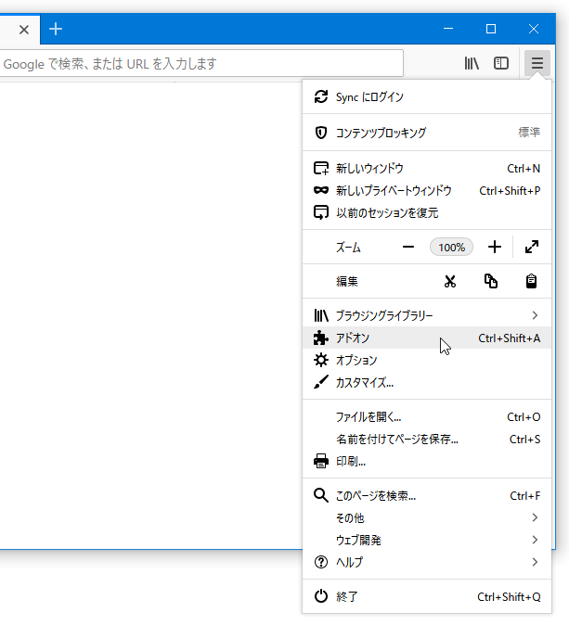
Task: Close the Firefox window
Action: (x=534, y=29)
